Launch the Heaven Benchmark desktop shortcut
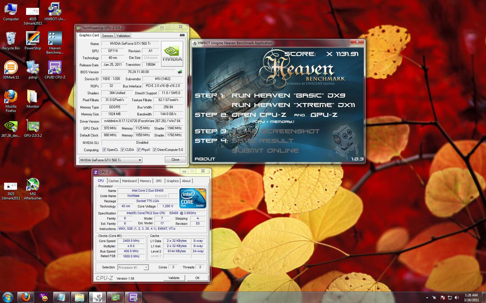Viewport: 486px width, 303px height. coord(55,43)
